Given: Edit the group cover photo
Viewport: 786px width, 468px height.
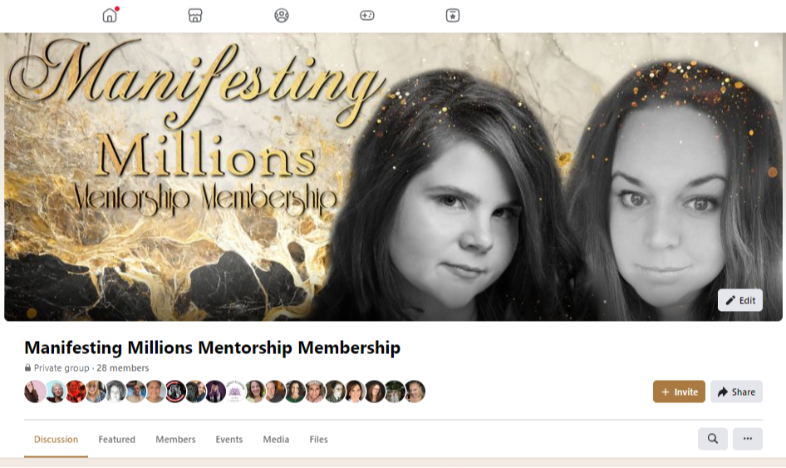Looking at the screenshot, I should (x=739, y=300).
